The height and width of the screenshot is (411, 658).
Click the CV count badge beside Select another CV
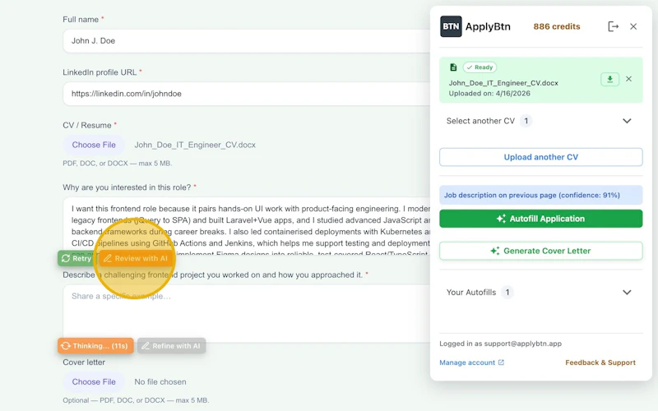coord(526,121)
